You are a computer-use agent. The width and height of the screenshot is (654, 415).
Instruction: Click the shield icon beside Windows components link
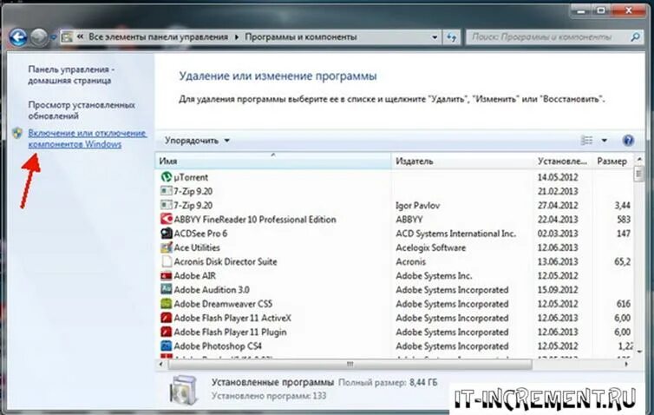[17, 133]
